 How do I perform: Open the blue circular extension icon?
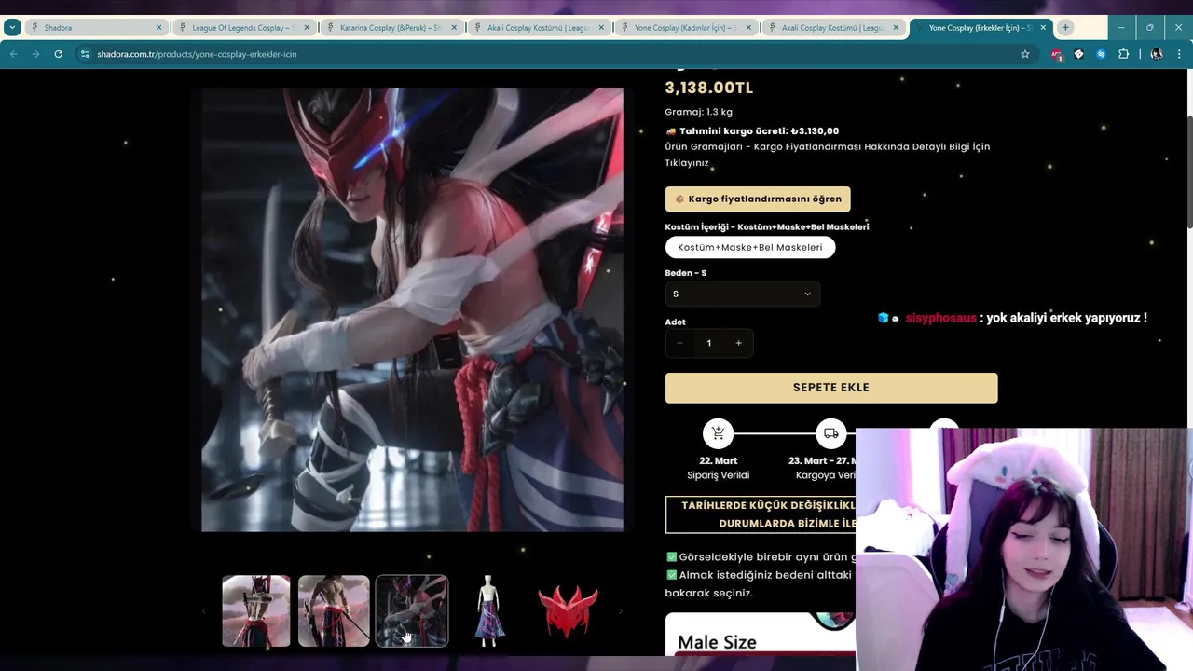click(1101, 54)
